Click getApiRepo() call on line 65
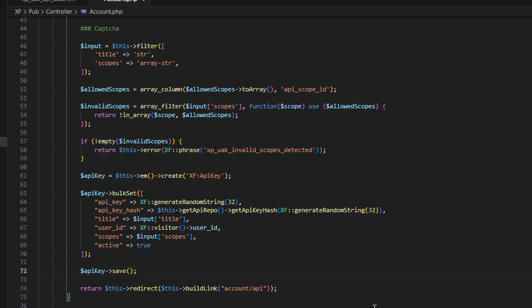532x308 pixels. pos(203,210)
